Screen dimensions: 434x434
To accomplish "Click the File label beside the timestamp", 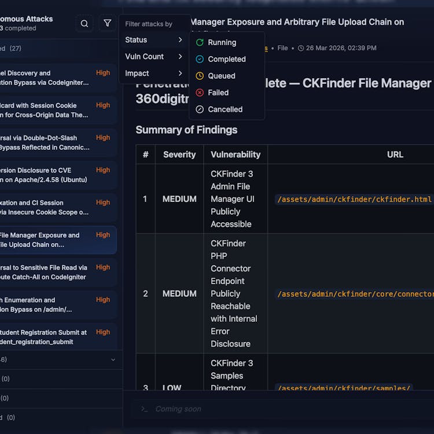I will pos(282,48).
